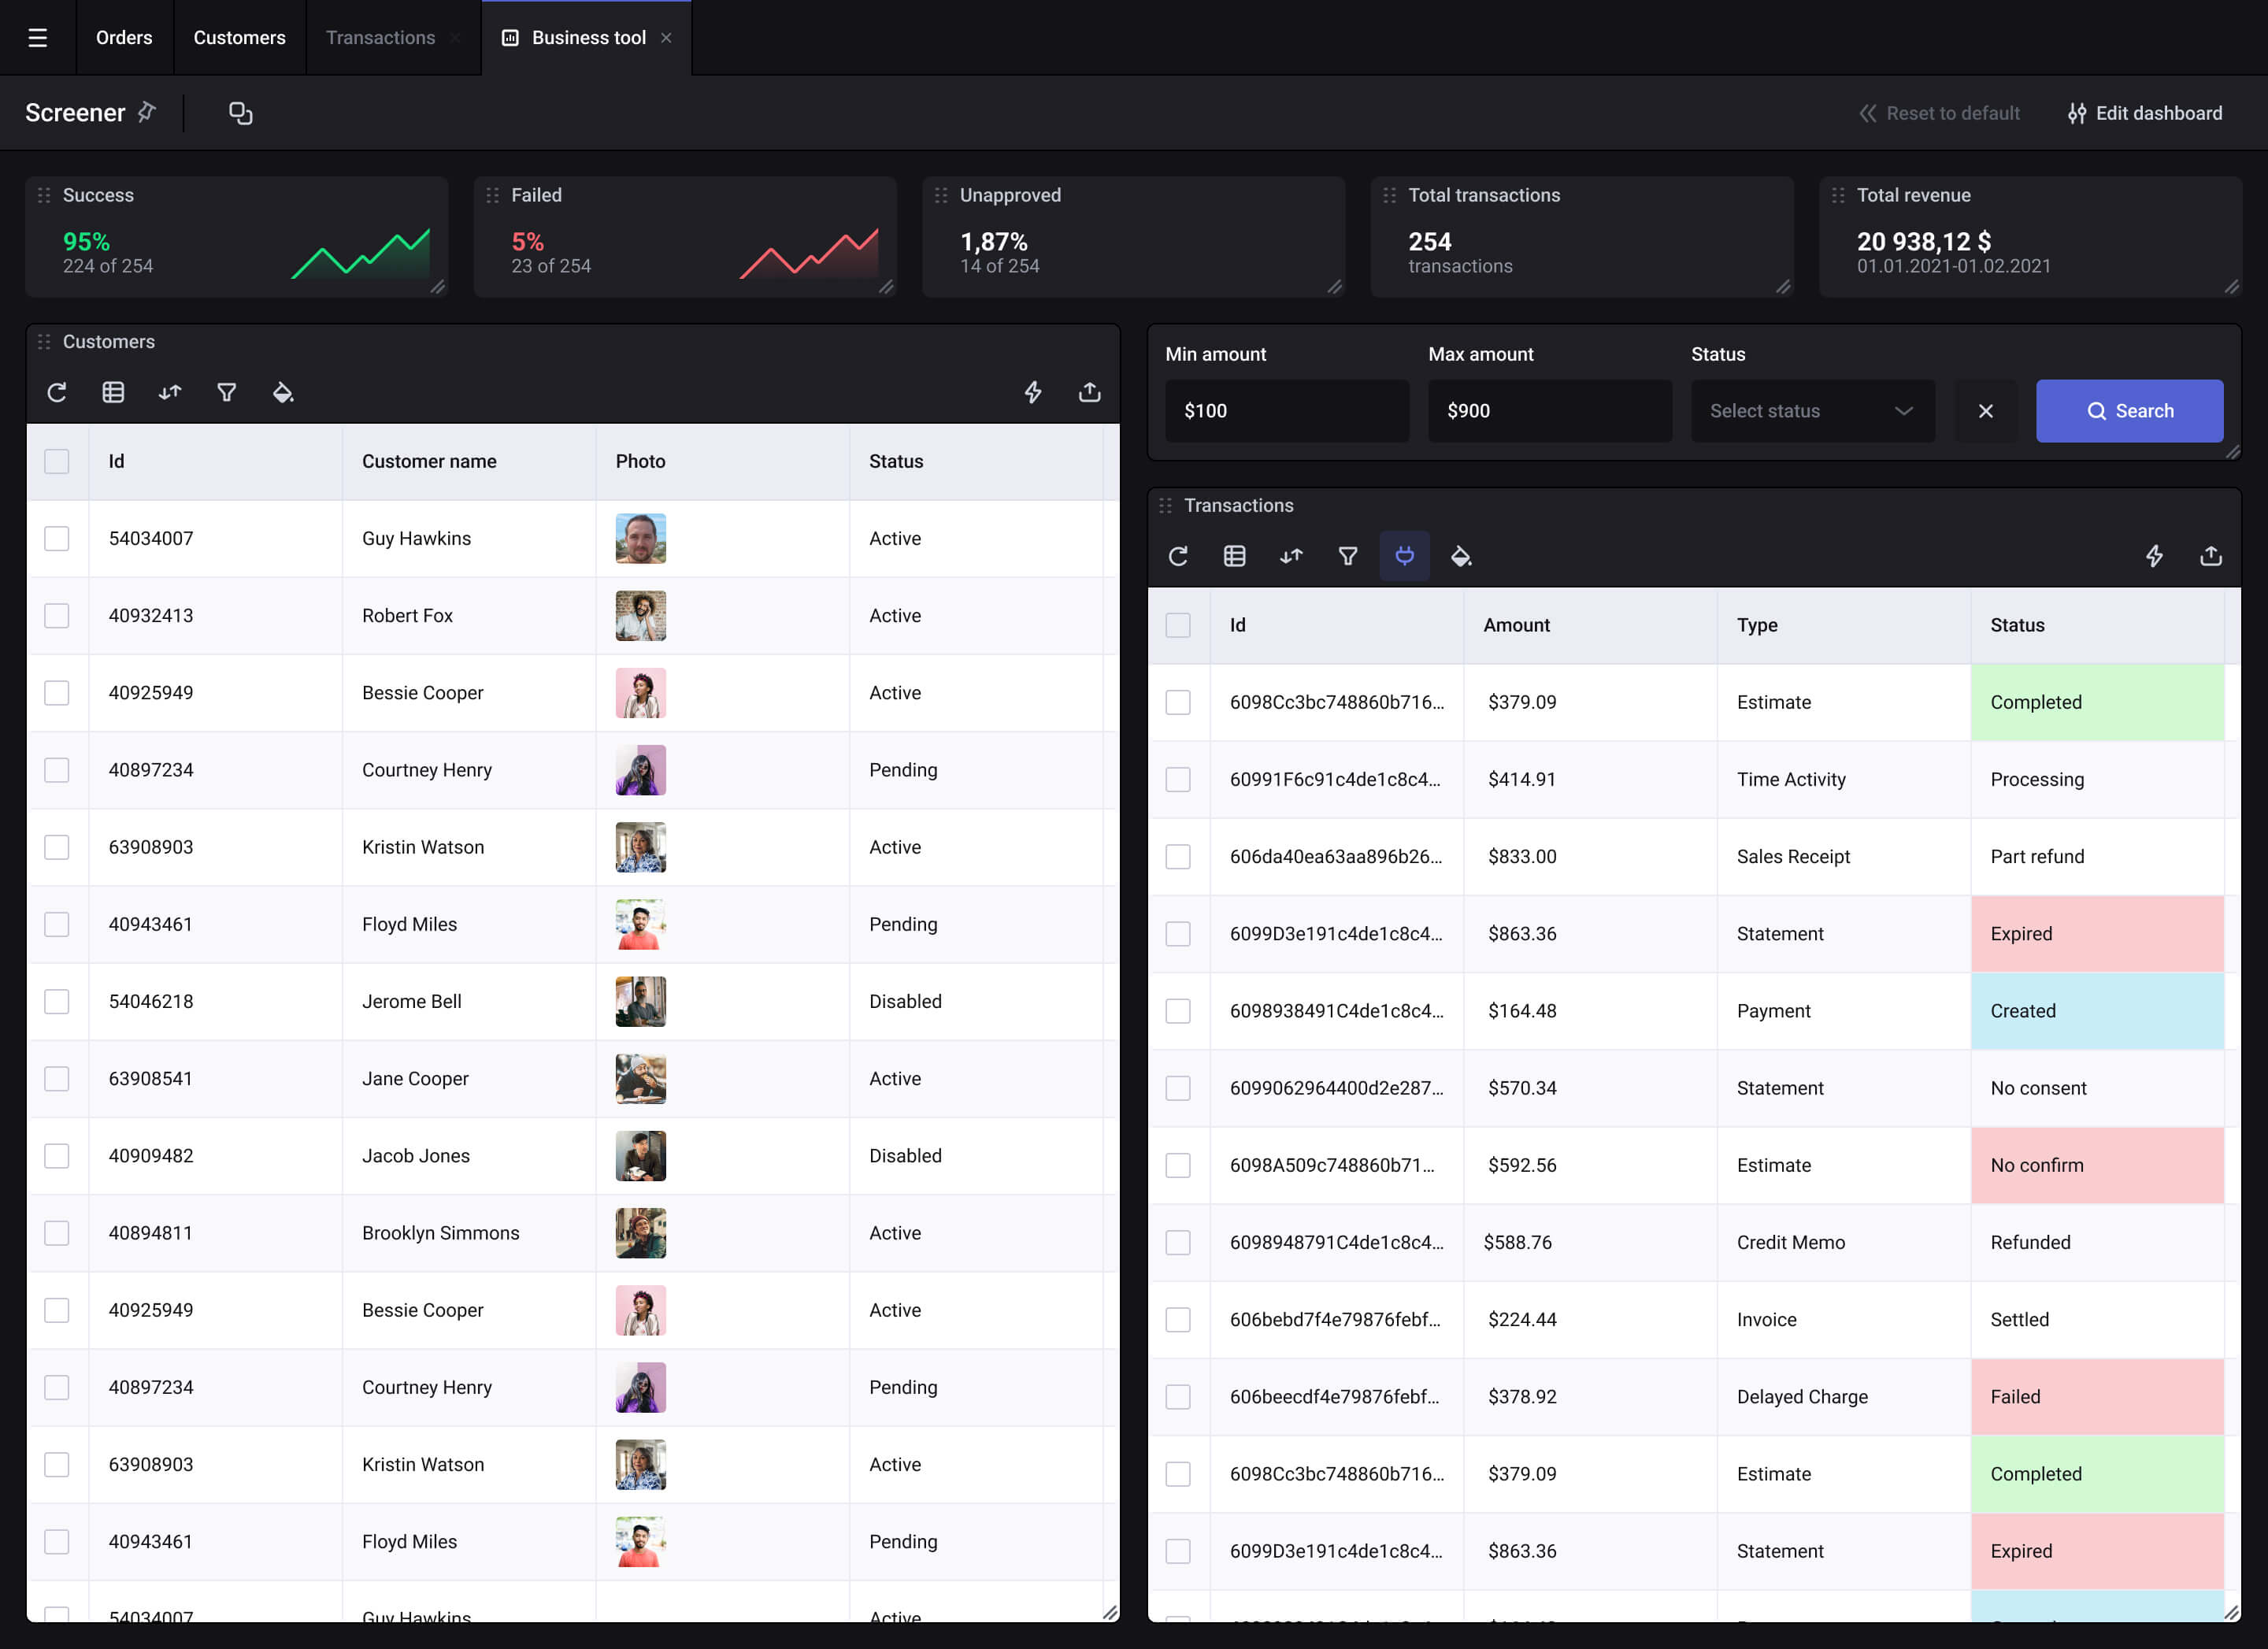This screenshot has height=1649, width=2268.
Task: Open filter in Customers toolbar
Action: [x=227, y=392]
